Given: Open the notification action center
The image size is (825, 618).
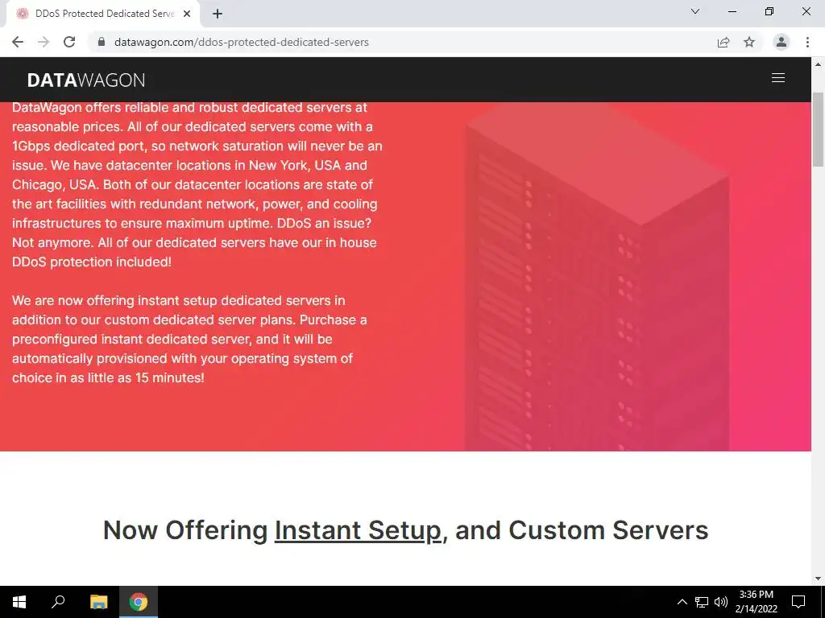Looking at the screenshot, I should click(x=798, y=602).
